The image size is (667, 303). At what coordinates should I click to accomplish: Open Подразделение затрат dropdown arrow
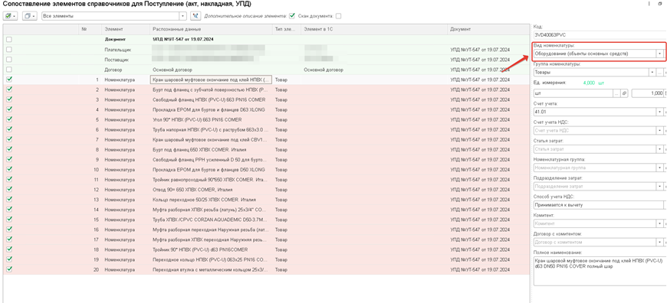point(660,186)
